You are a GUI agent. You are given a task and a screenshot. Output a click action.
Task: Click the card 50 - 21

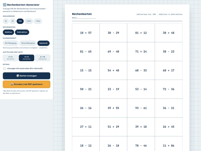[x=86, y=89]
